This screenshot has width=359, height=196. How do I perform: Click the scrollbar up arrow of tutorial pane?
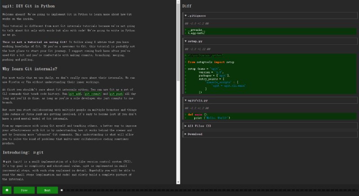[178, 2]
